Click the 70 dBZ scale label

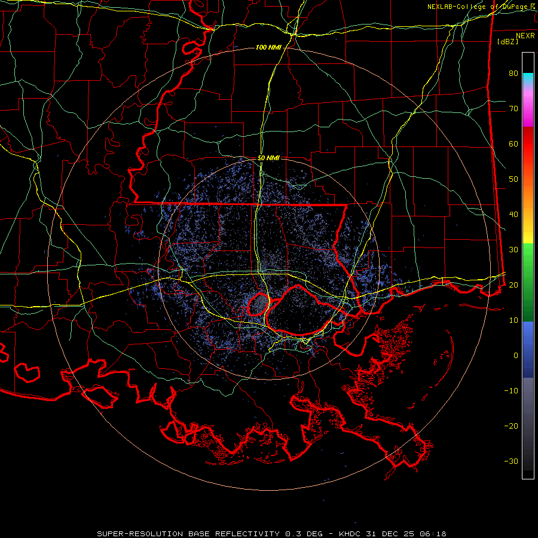pos(513,108)
